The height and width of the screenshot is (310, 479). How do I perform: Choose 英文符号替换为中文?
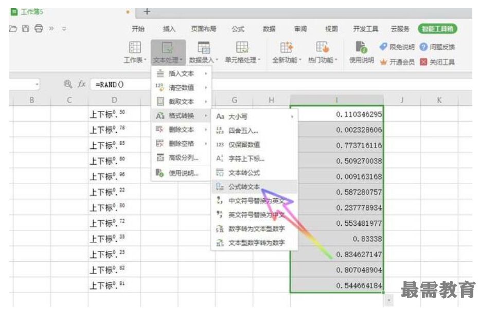point(255,215)
